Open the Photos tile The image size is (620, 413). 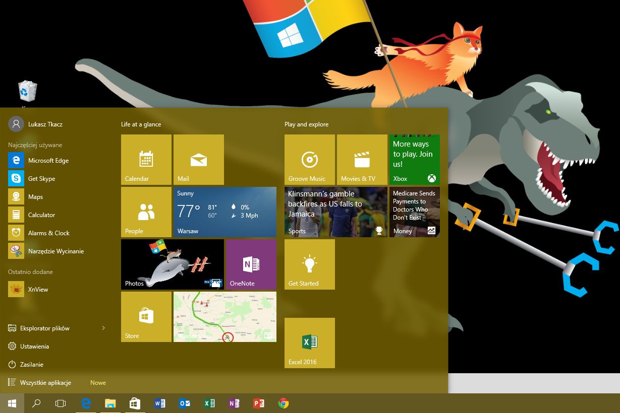[x=173, y=264]
